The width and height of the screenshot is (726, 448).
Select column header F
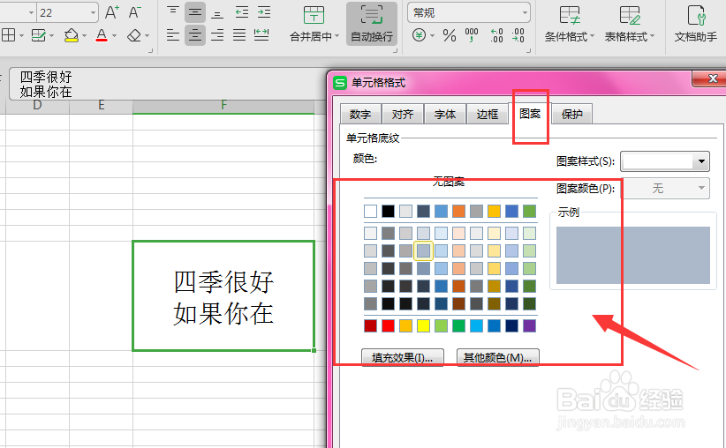pos(223,107)
